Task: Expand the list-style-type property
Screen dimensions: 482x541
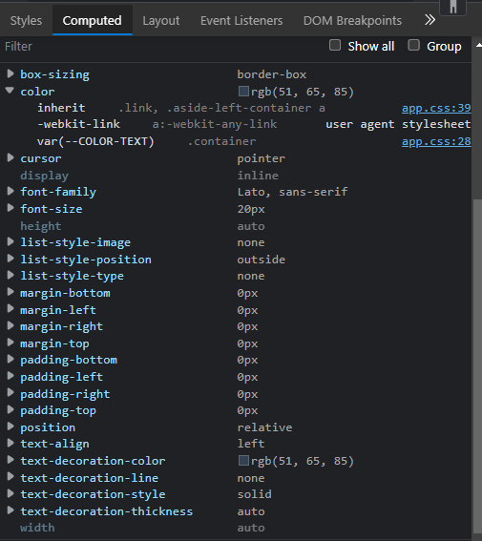Action: [x=10, y=275]
